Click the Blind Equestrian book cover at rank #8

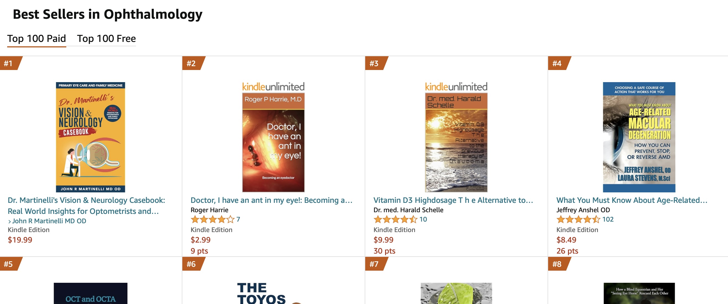(x=639, y=293)
